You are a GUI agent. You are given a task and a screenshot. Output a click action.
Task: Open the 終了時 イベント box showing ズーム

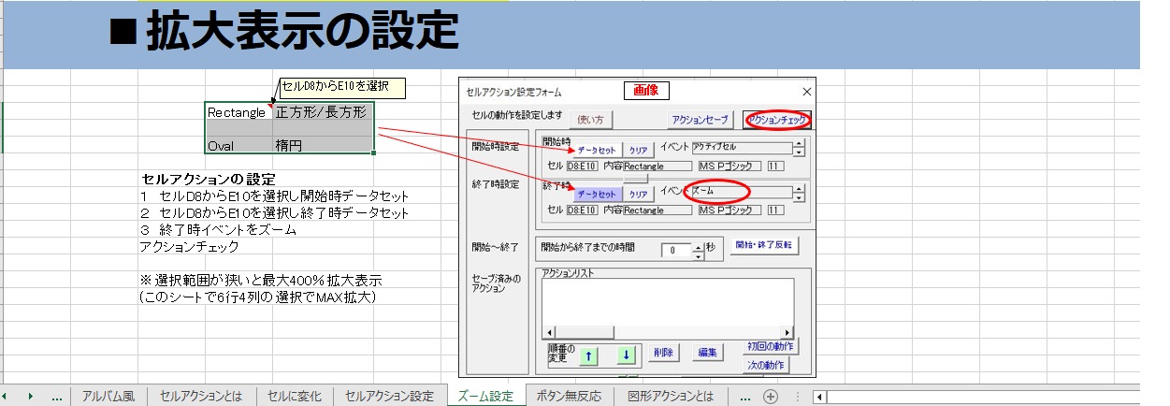pyautogui.click(x=742, y=192)
